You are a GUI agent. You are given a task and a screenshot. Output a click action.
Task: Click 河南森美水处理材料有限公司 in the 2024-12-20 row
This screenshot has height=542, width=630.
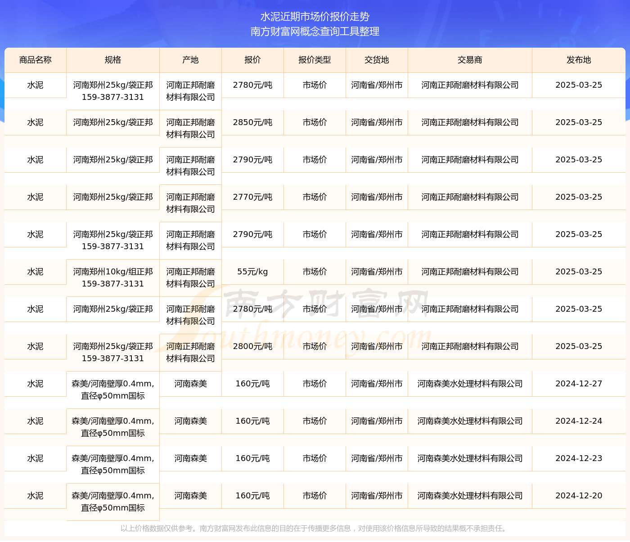coord(470,496)
